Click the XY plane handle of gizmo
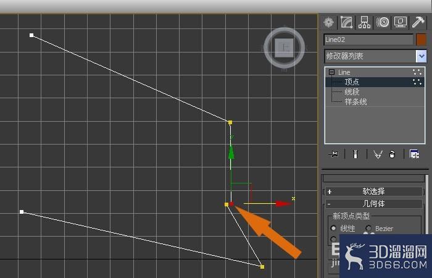Image resolution: width=432 pixels, height=278 pixels. (241, 192)
